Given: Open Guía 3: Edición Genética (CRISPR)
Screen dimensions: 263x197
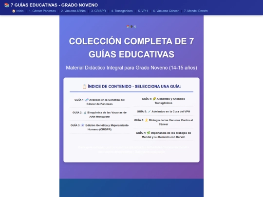Looking at the screenshot, I should (x=99, y=127).
